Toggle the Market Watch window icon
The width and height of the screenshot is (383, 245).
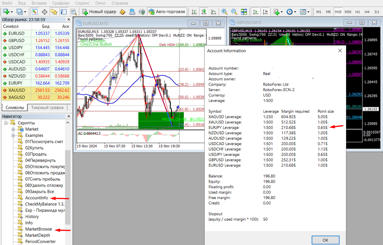coord(35,11)
